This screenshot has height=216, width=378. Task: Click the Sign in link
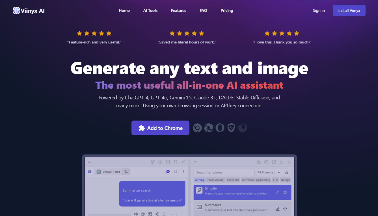coord(319,10)
